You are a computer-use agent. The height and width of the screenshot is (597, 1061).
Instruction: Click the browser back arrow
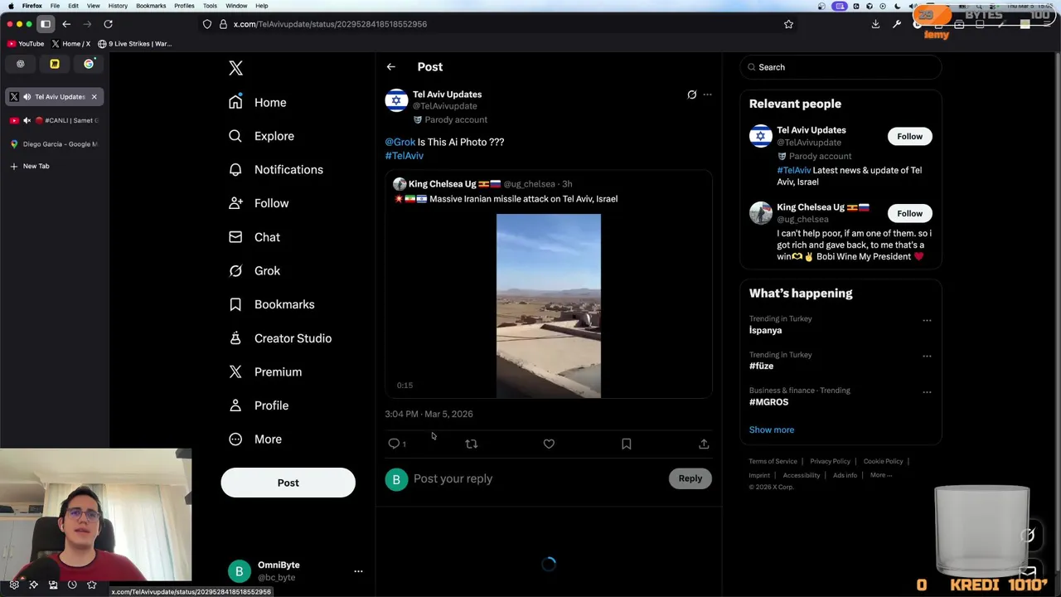coord(66,24)
